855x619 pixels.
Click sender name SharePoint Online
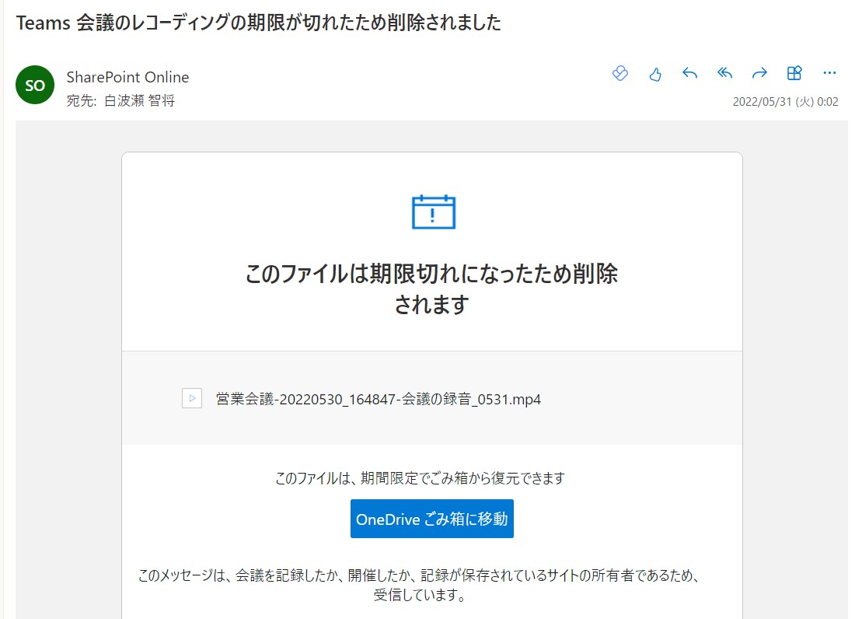[x=127, y=78]
